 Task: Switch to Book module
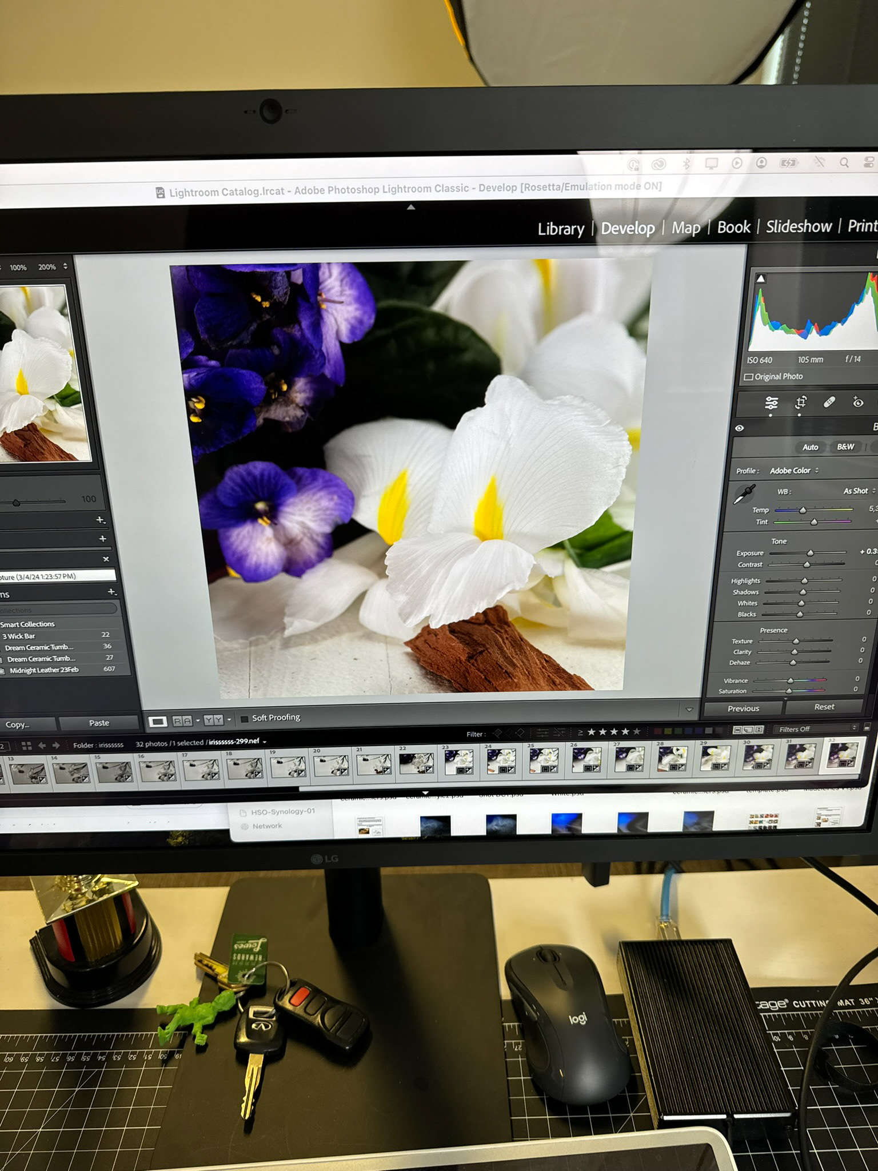(733, 227)
